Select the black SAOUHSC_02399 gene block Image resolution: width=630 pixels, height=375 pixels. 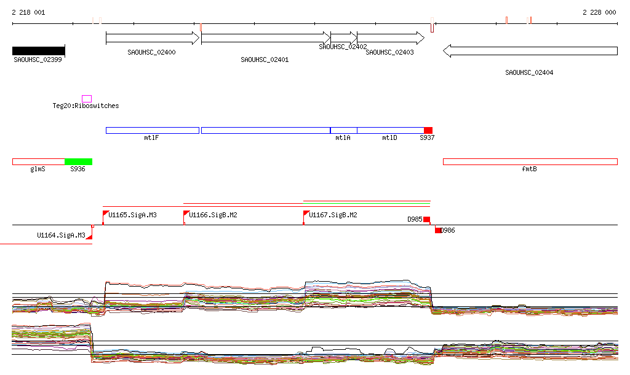tap(39, 51)
